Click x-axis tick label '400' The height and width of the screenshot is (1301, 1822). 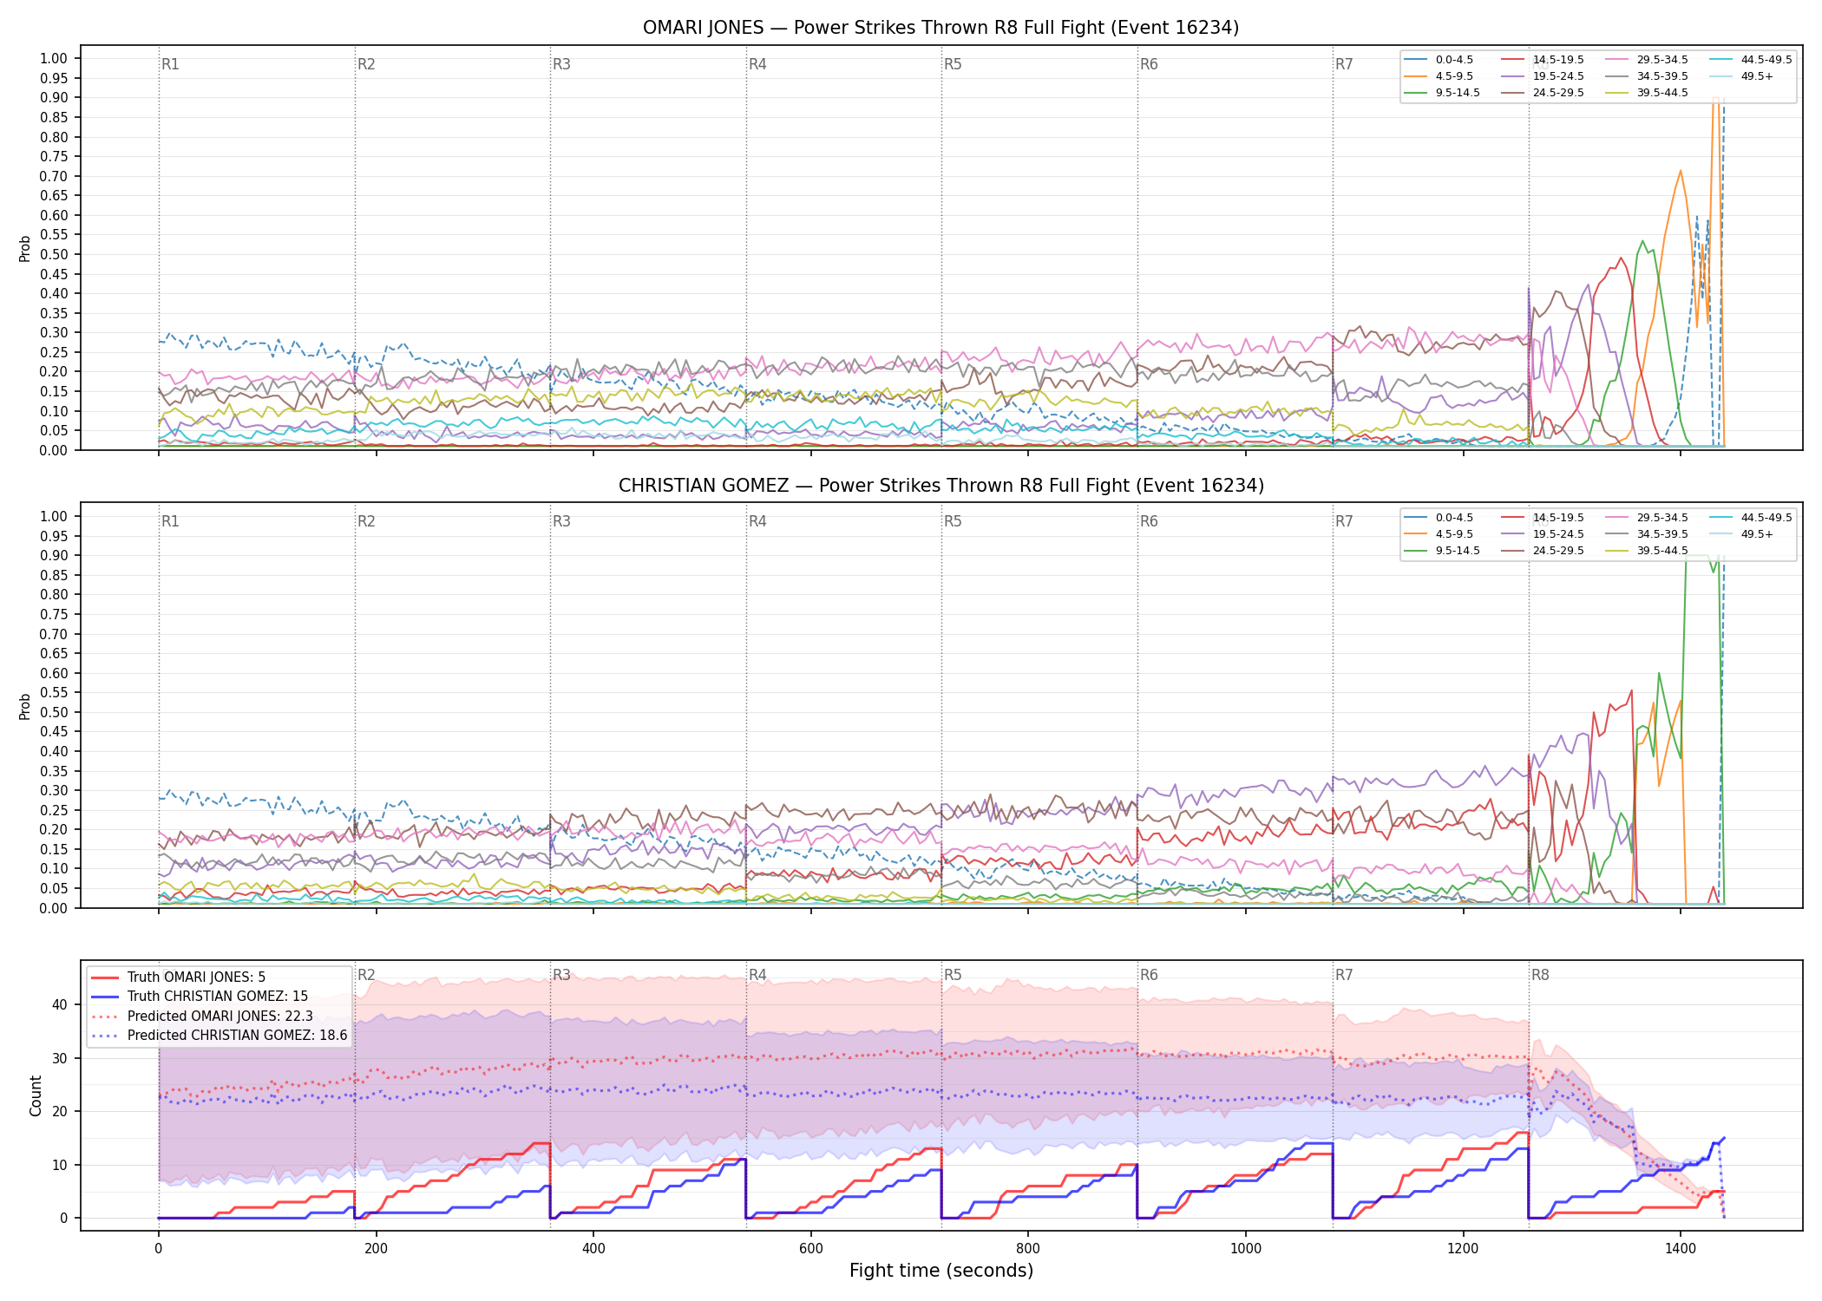click(593, 1249)
